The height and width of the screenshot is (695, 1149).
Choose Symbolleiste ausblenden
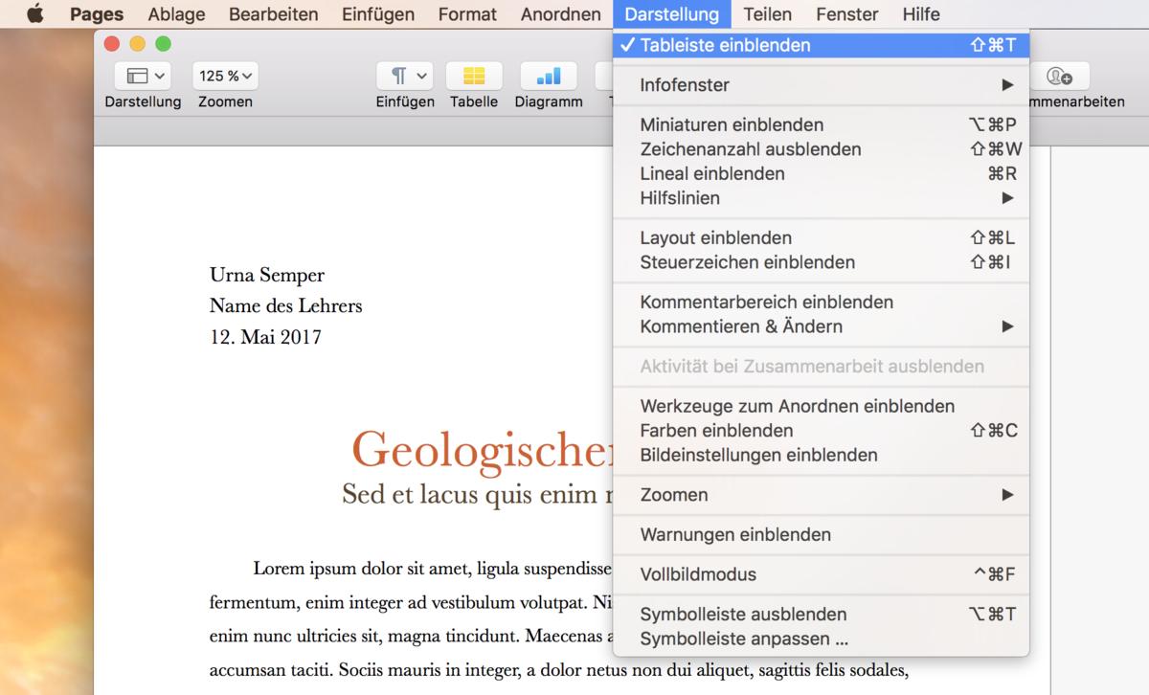click(821, 615)
